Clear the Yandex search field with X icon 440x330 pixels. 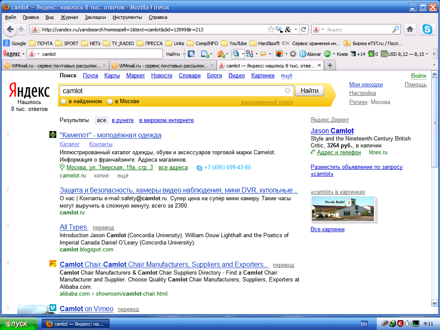[x=287, y=90]
